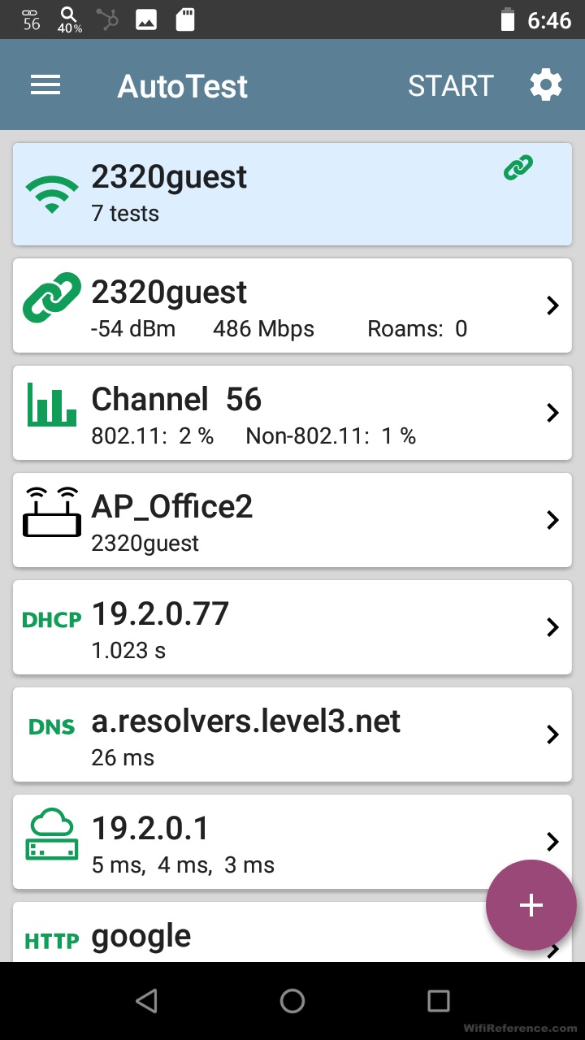The height and width of the screenshot is (1040, 585).
Task: Tap the AP_Office2 access point icon
Action: coord(52,512)
